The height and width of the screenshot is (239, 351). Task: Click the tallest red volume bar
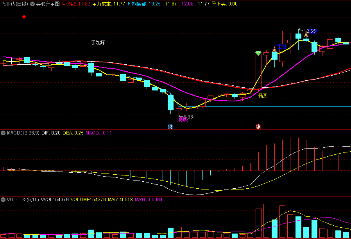pyautogui.click(x=267, y=221)
